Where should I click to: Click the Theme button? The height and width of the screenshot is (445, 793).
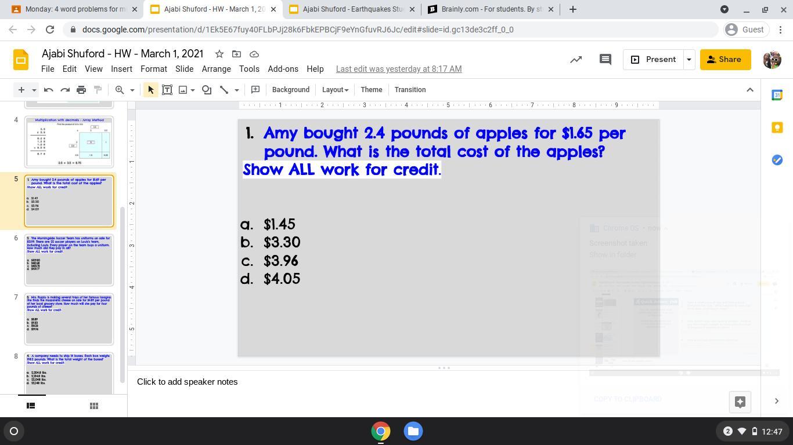coord(372,90)
